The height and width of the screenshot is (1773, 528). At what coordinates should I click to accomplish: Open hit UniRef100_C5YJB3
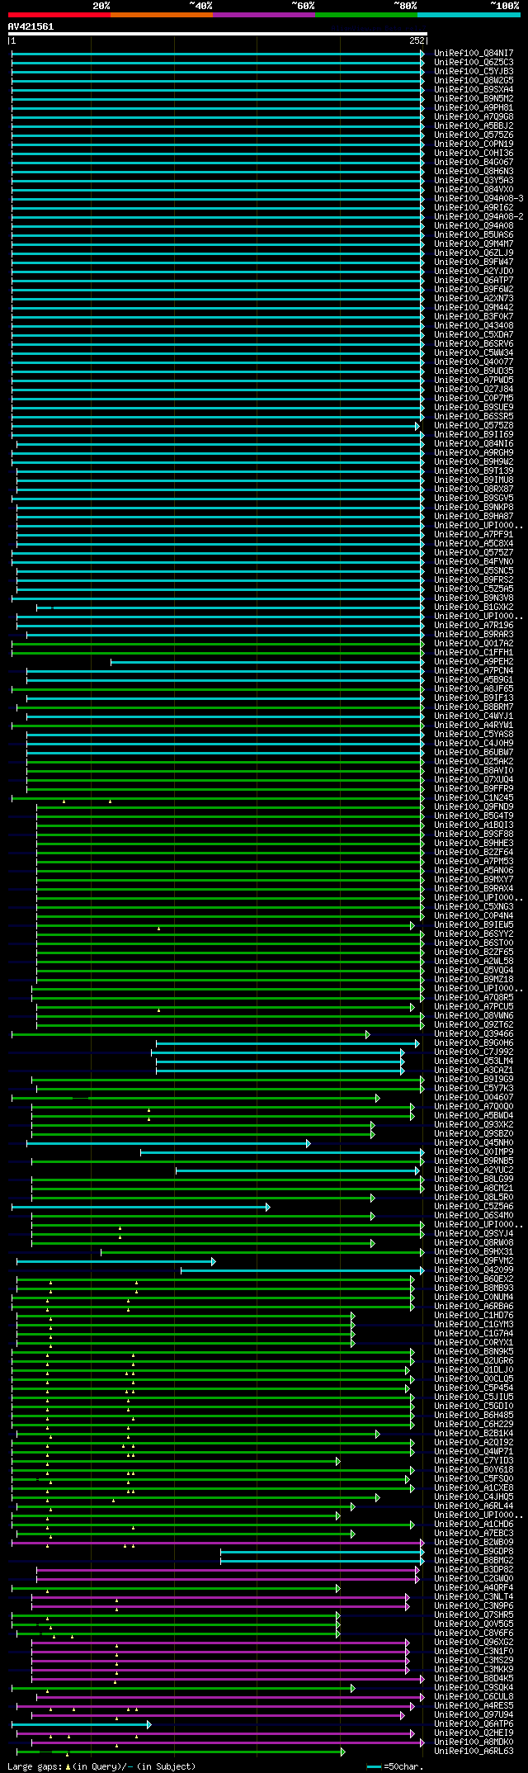474,71
